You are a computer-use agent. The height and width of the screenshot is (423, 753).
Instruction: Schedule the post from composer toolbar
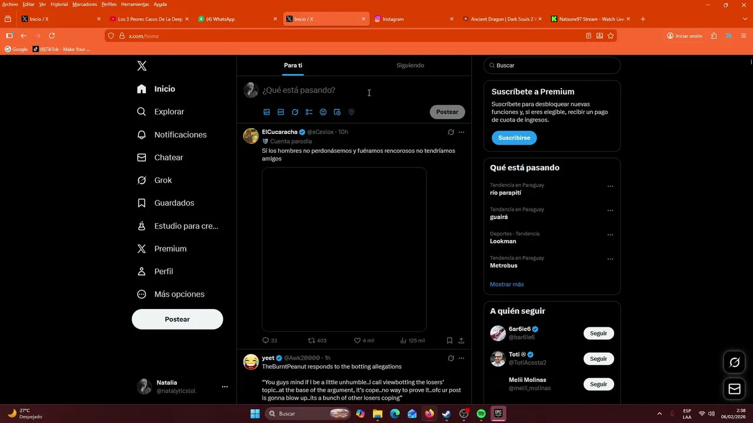click(337, 112)
